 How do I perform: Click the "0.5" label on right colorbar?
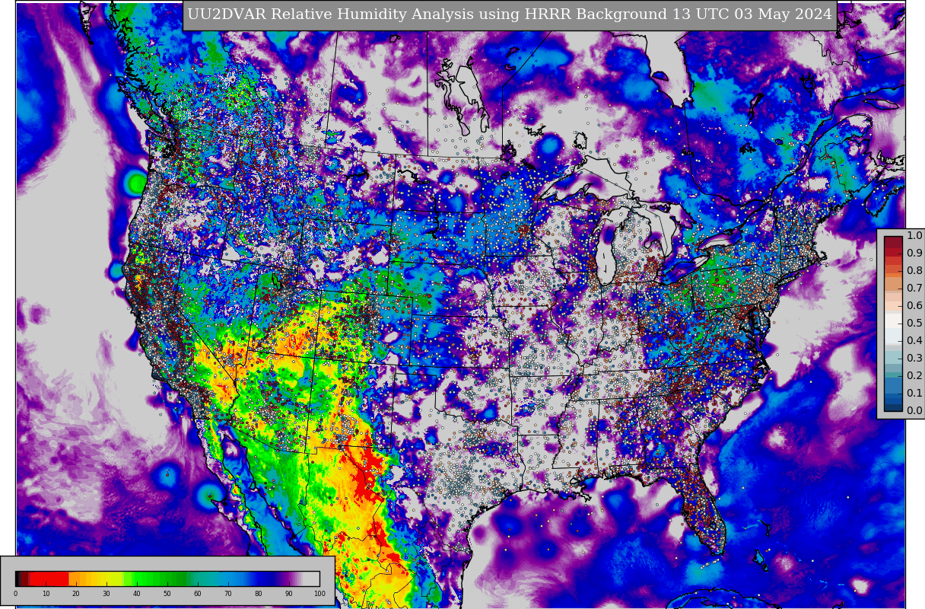click(x=914, y=324)
